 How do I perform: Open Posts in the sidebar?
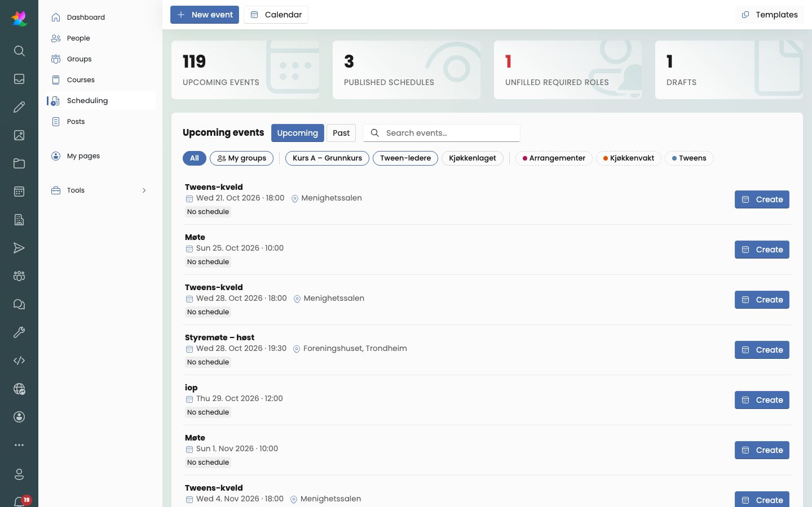100,122
